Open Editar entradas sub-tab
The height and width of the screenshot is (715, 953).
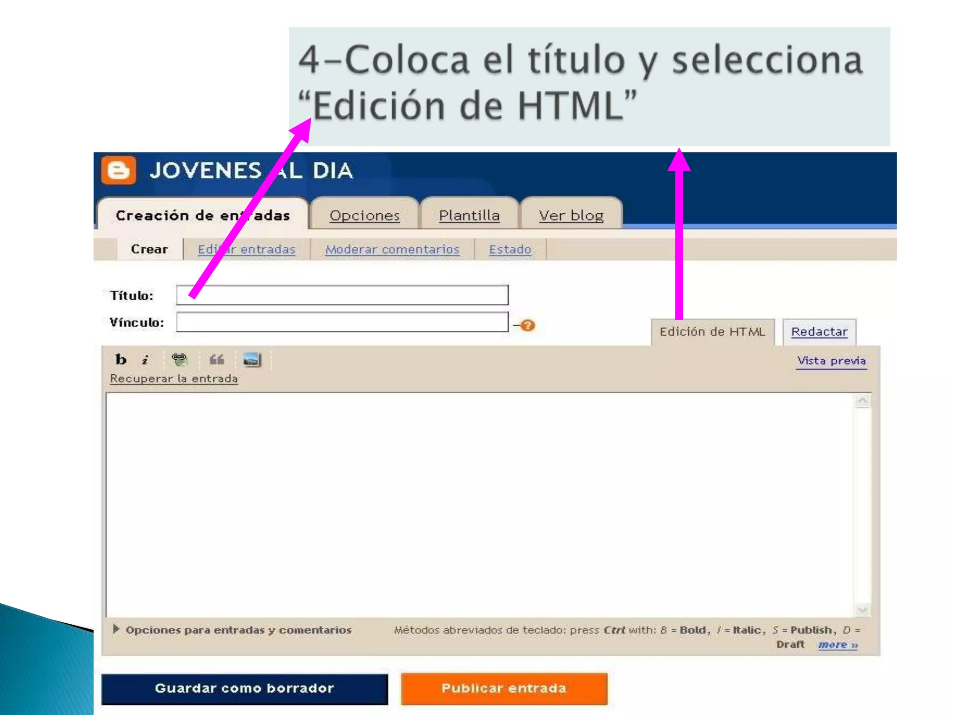247,249
